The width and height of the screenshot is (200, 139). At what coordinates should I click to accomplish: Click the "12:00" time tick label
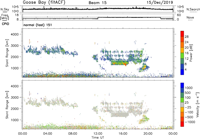tap(98, 134)
